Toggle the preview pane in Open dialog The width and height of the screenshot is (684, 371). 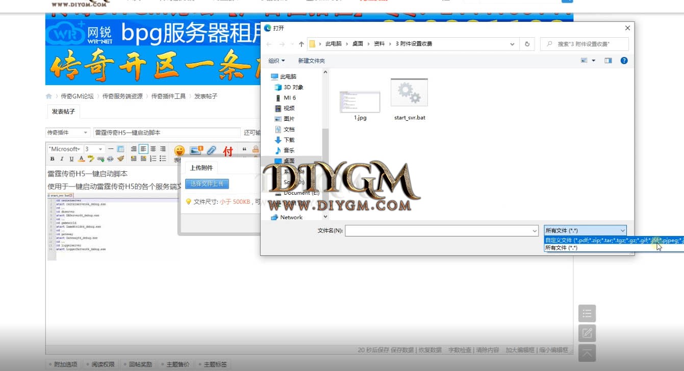608,61
